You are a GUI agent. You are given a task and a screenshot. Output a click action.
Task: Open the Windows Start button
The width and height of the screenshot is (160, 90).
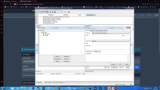pos(2,88)
